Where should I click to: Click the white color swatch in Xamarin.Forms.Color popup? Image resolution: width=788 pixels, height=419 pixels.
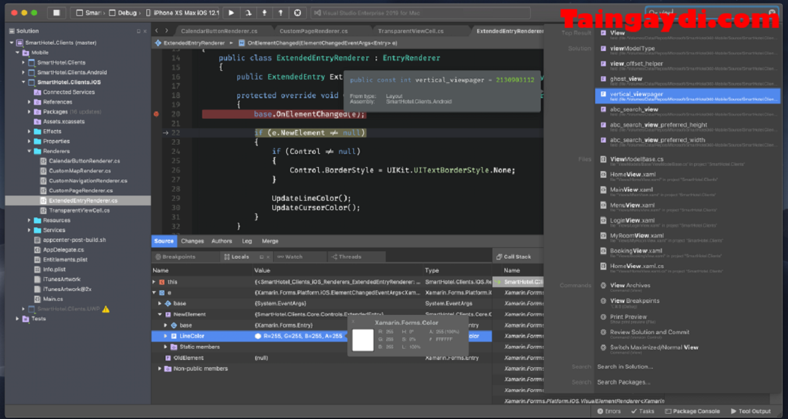363,340
